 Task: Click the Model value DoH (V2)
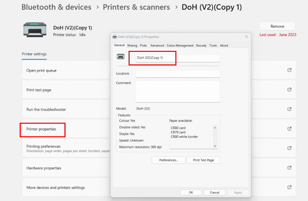coord(143,108)
